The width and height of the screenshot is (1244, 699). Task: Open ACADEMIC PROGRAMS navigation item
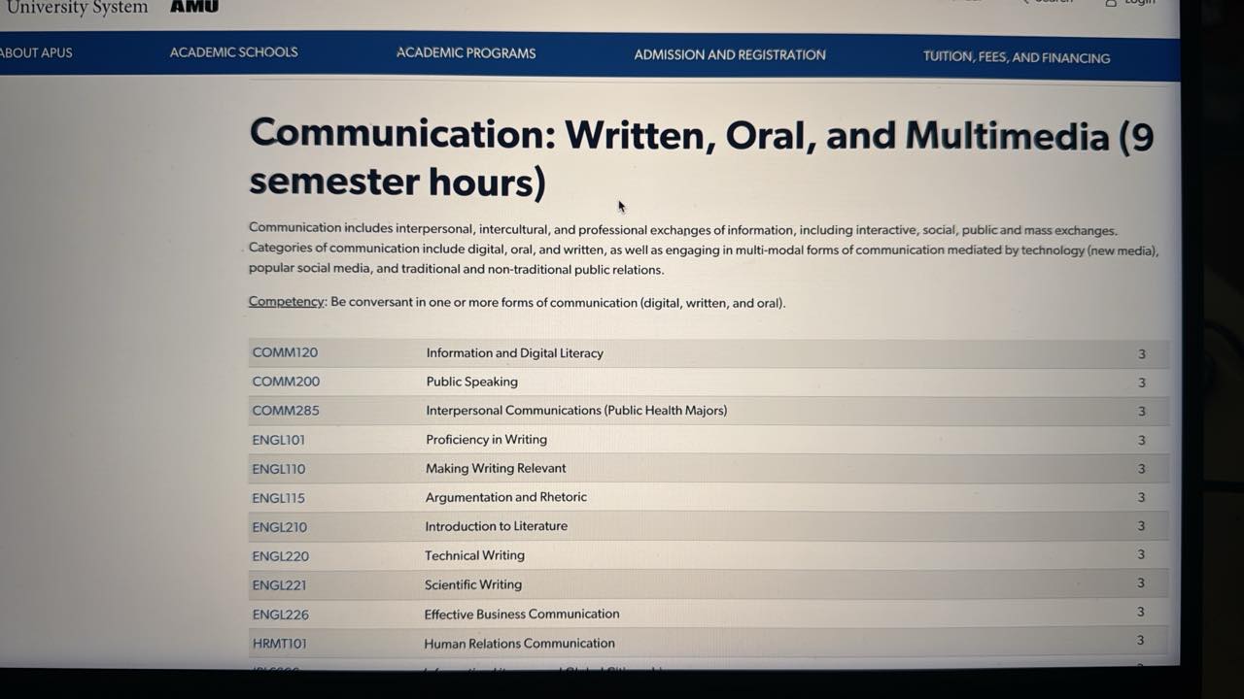[466, 53]
